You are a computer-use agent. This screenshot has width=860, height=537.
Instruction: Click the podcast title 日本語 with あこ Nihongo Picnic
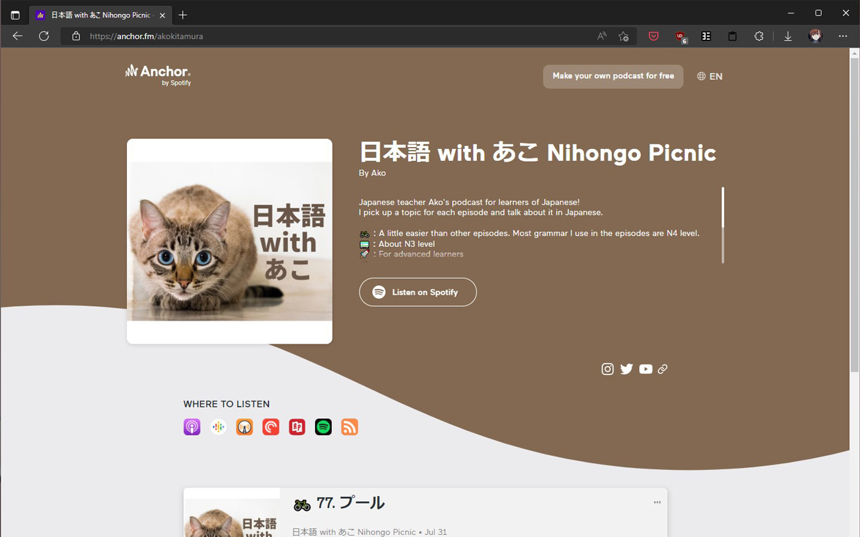pyautogui.click(x=537, y=152)
